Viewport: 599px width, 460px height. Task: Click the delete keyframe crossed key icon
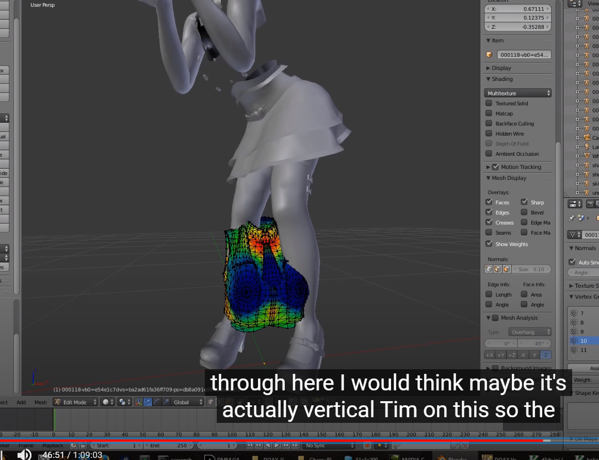click(x=464, y=446)
